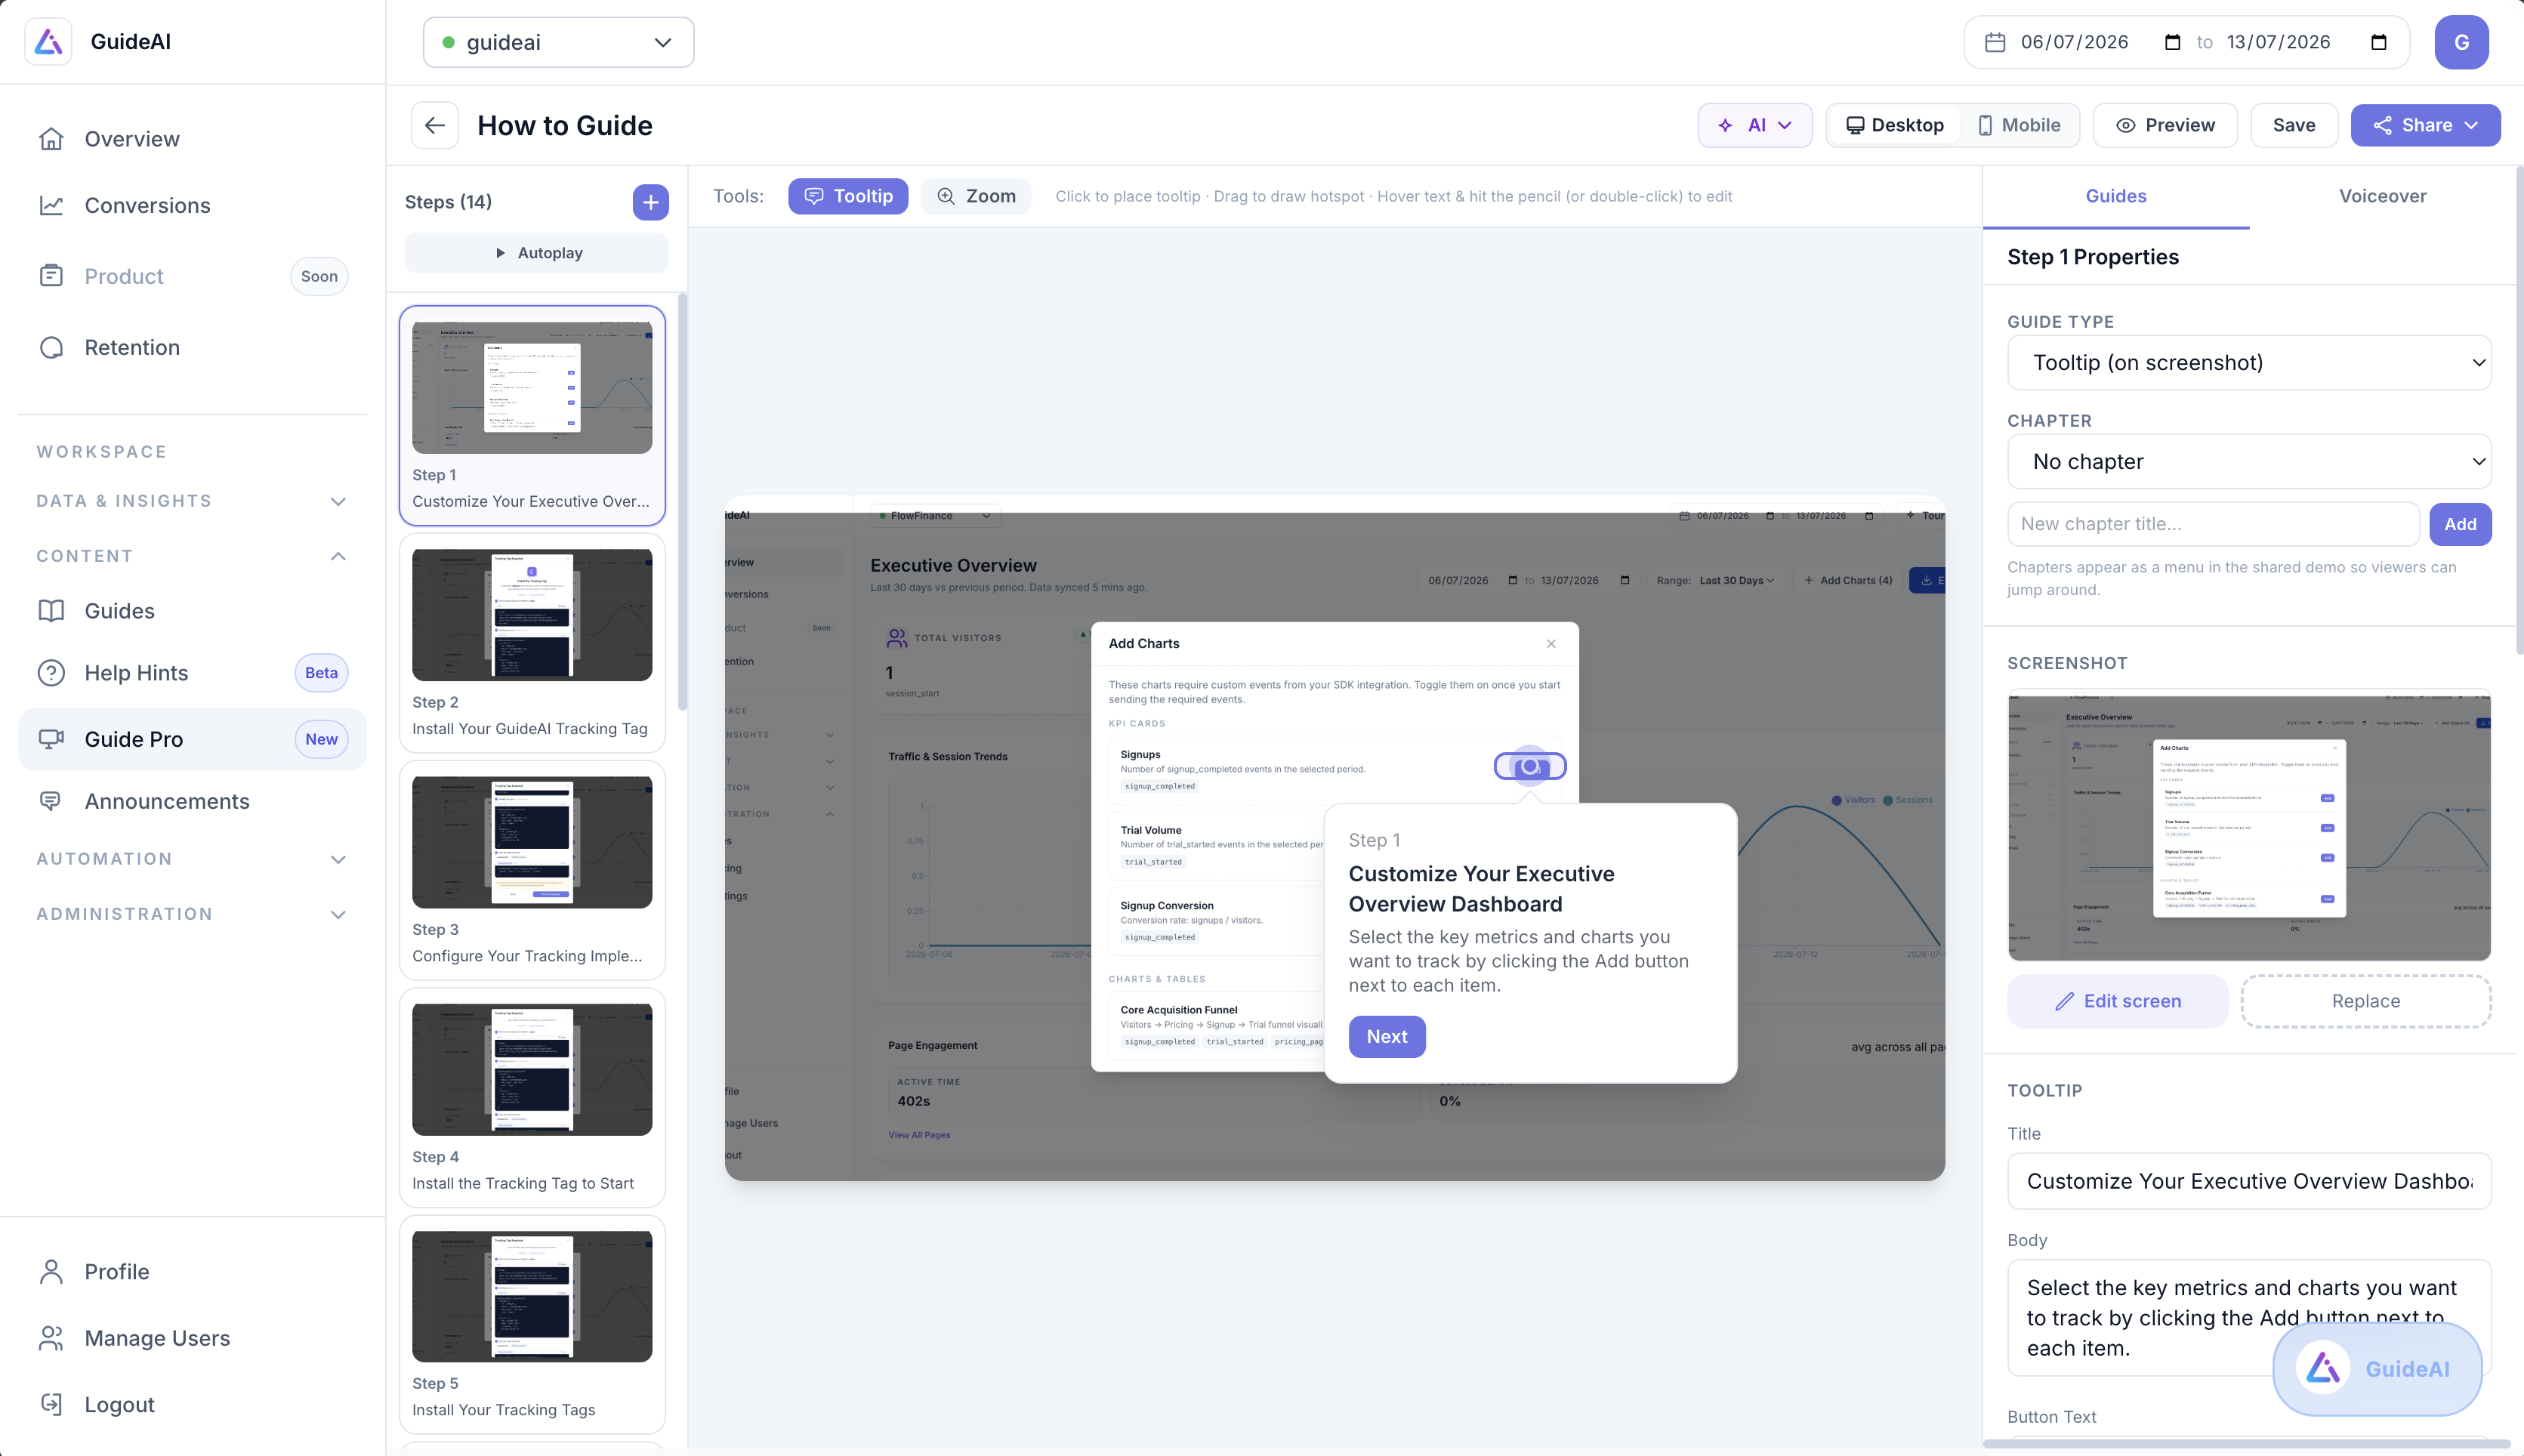Viewport: 2524px width, 1456px height.
Task: Select Step 3 Configure Your Tracking thumbnail
Action: [x=532, y=870]
